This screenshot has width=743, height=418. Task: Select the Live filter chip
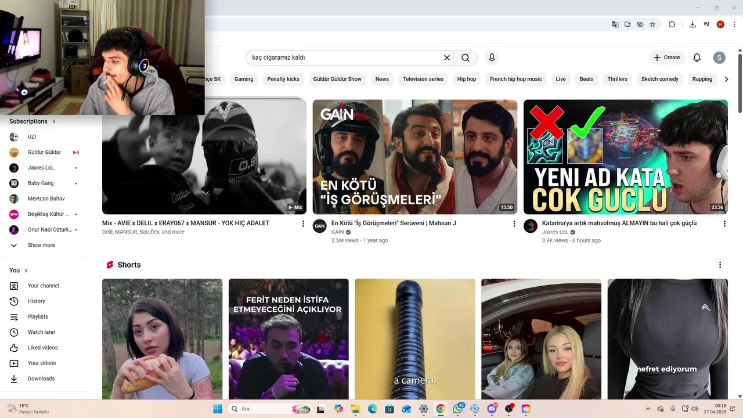click(x=561, y=79)
